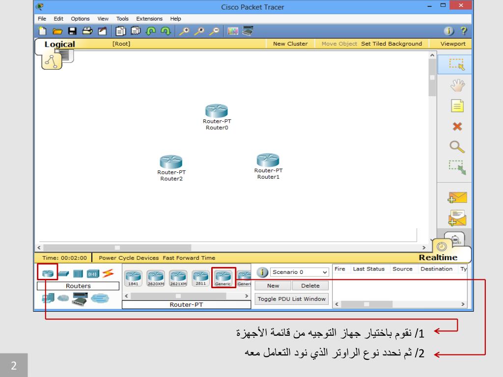
Task: Select the Multiuser Connection cloud icon
Action: pos(100,298)
